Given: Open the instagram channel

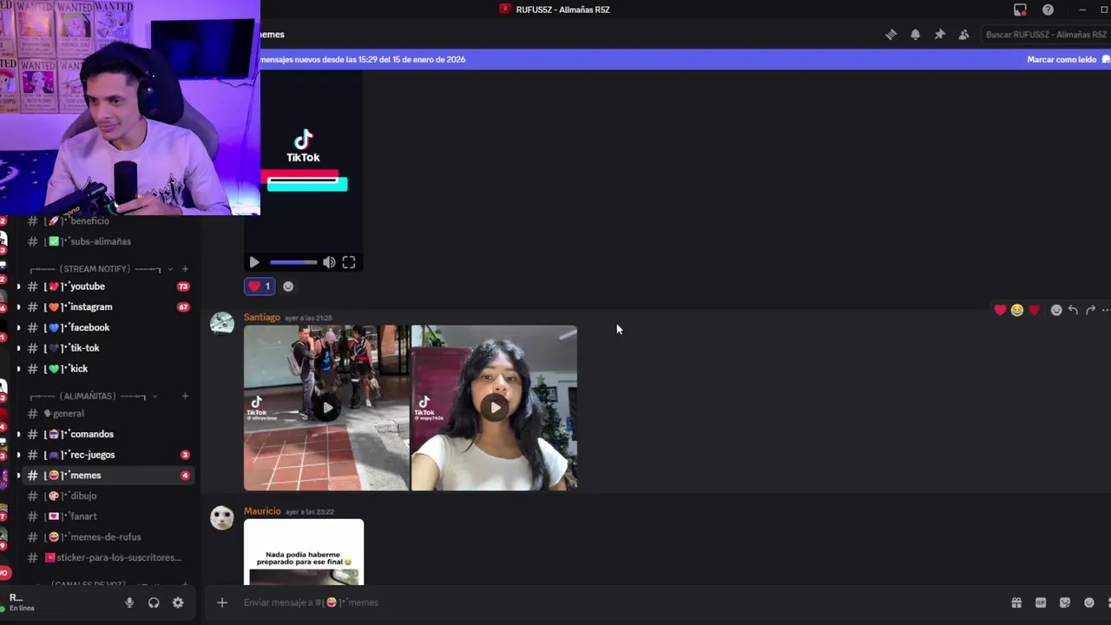Looking at the screenshot, I should point(108,307).
